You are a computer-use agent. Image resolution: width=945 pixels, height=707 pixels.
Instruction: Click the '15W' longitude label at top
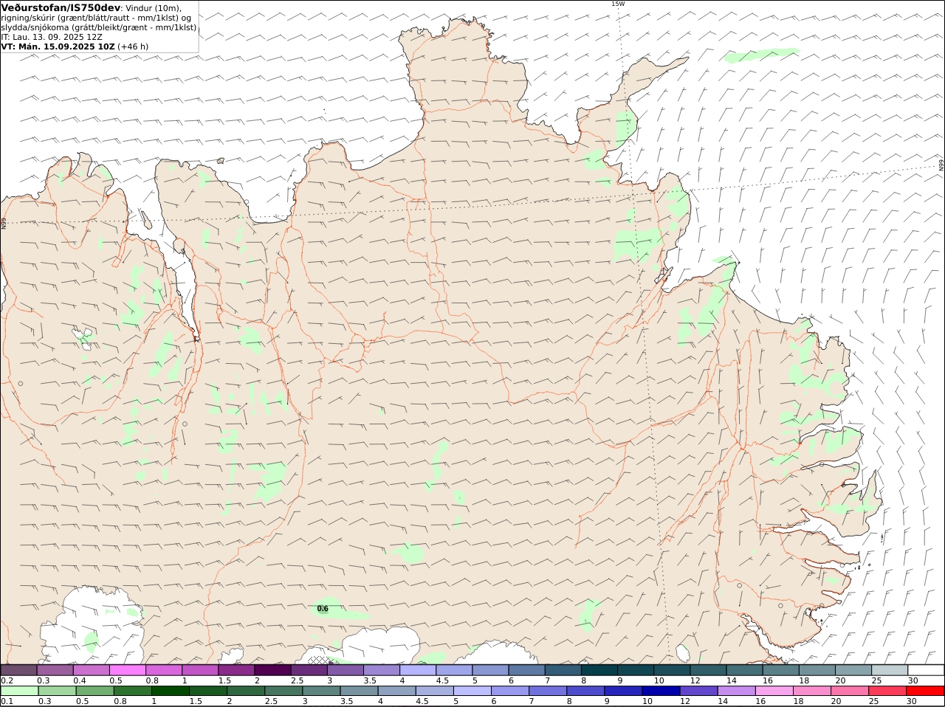tap(618, 4)
